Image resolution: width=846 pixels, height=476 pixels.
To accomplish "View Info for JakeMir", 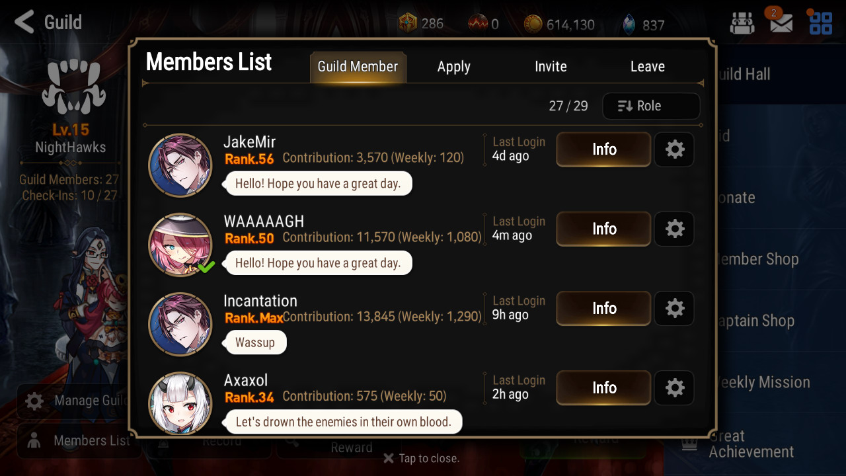I will (x=603, y=149).
